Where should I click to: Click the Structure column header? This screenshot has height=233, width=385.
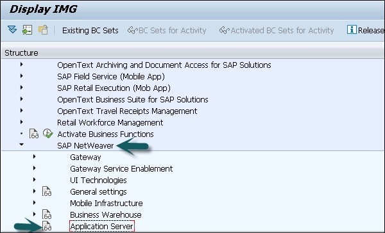(21, 53)
